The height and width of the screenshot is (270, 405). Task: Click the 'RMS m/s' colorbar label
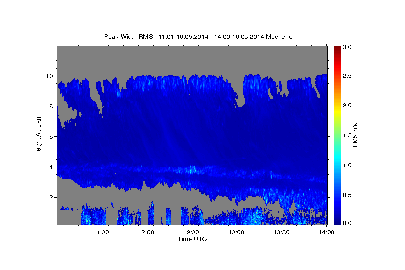(x=355, y=135)
